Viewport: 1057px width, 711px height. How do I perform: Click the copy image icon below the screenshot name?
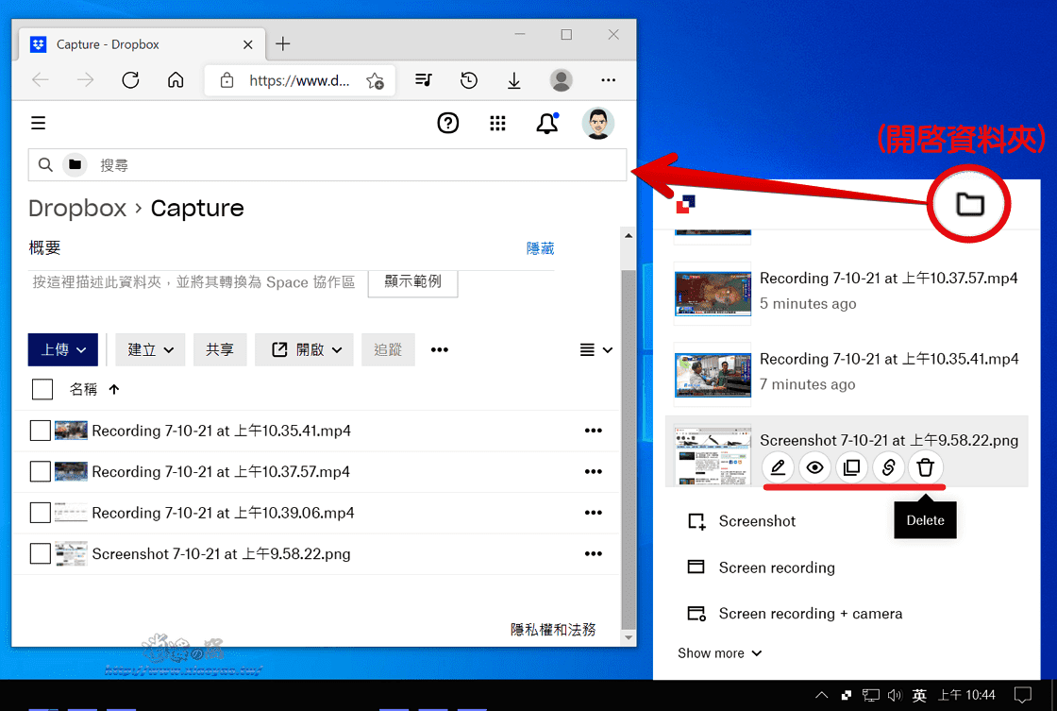[x=851, y=467]
